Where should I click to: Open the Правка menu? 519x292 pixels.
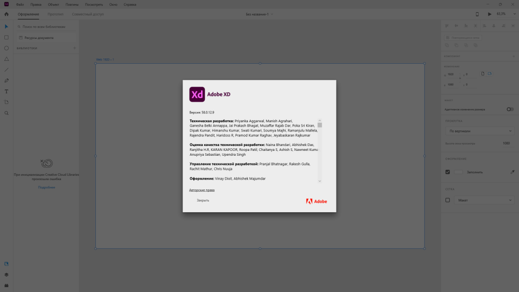pos(36,5)
